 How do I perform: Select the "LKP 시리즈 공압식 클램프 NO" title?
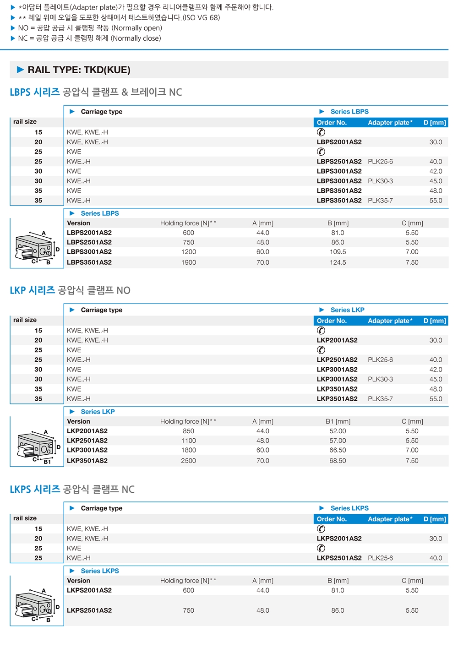point(70,290)
